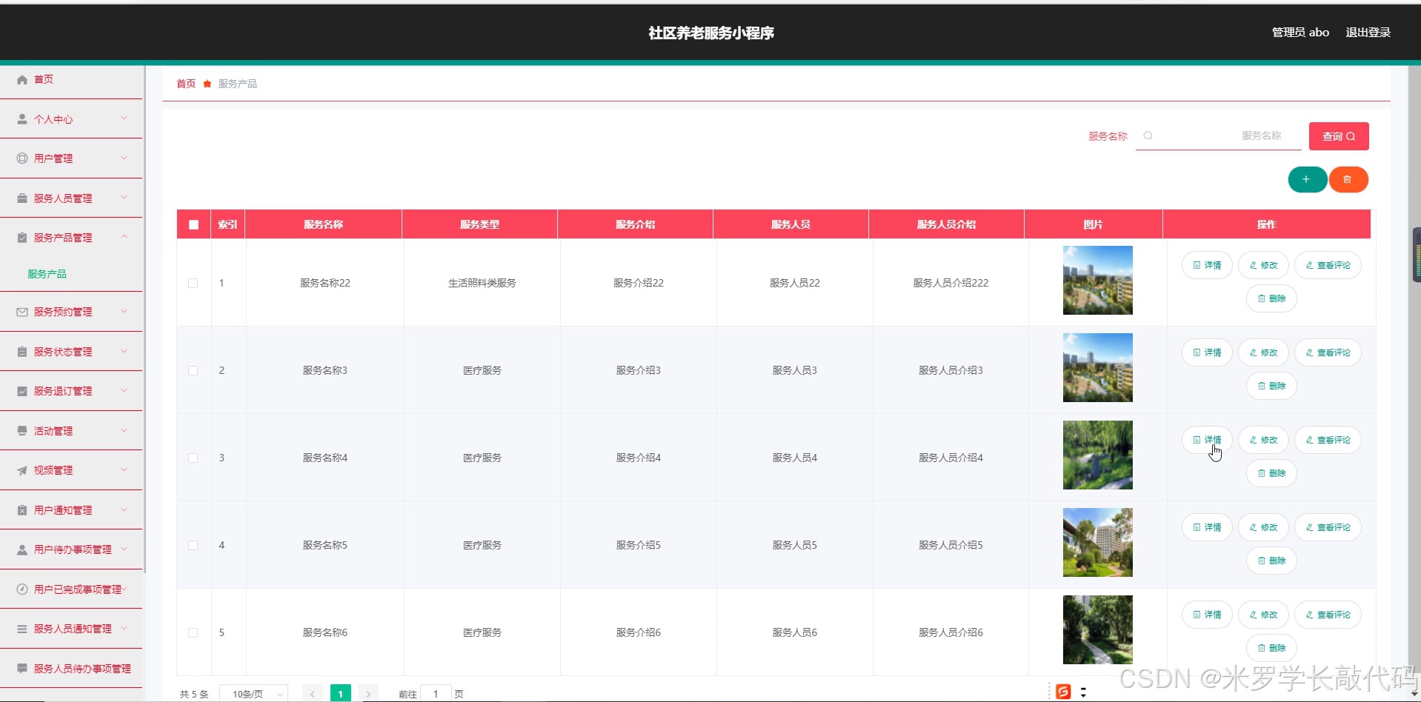Click the green plus add button

point(1307,179)
